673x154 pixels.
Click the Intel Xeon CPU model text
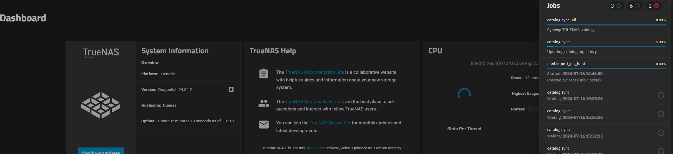(505, 63)
